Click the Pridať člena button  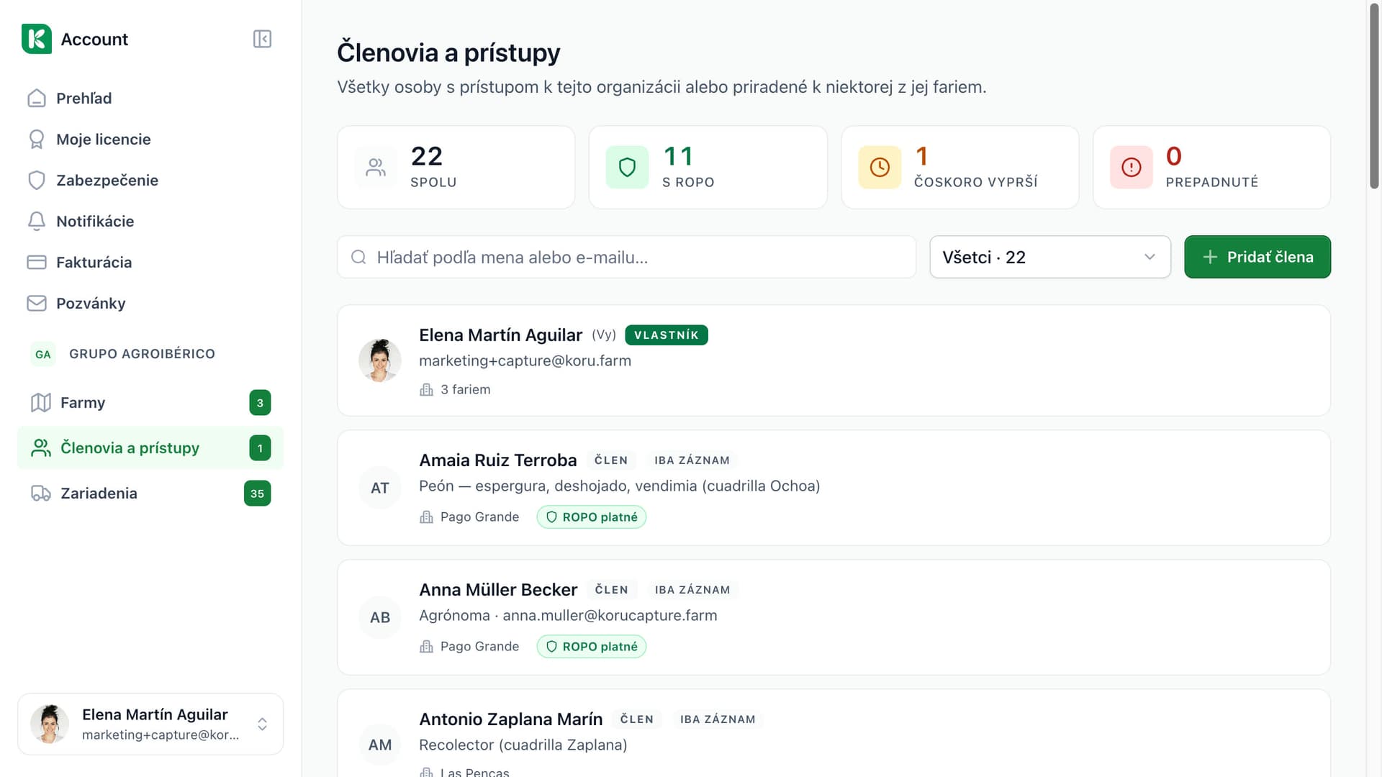tap(1257, 258)
